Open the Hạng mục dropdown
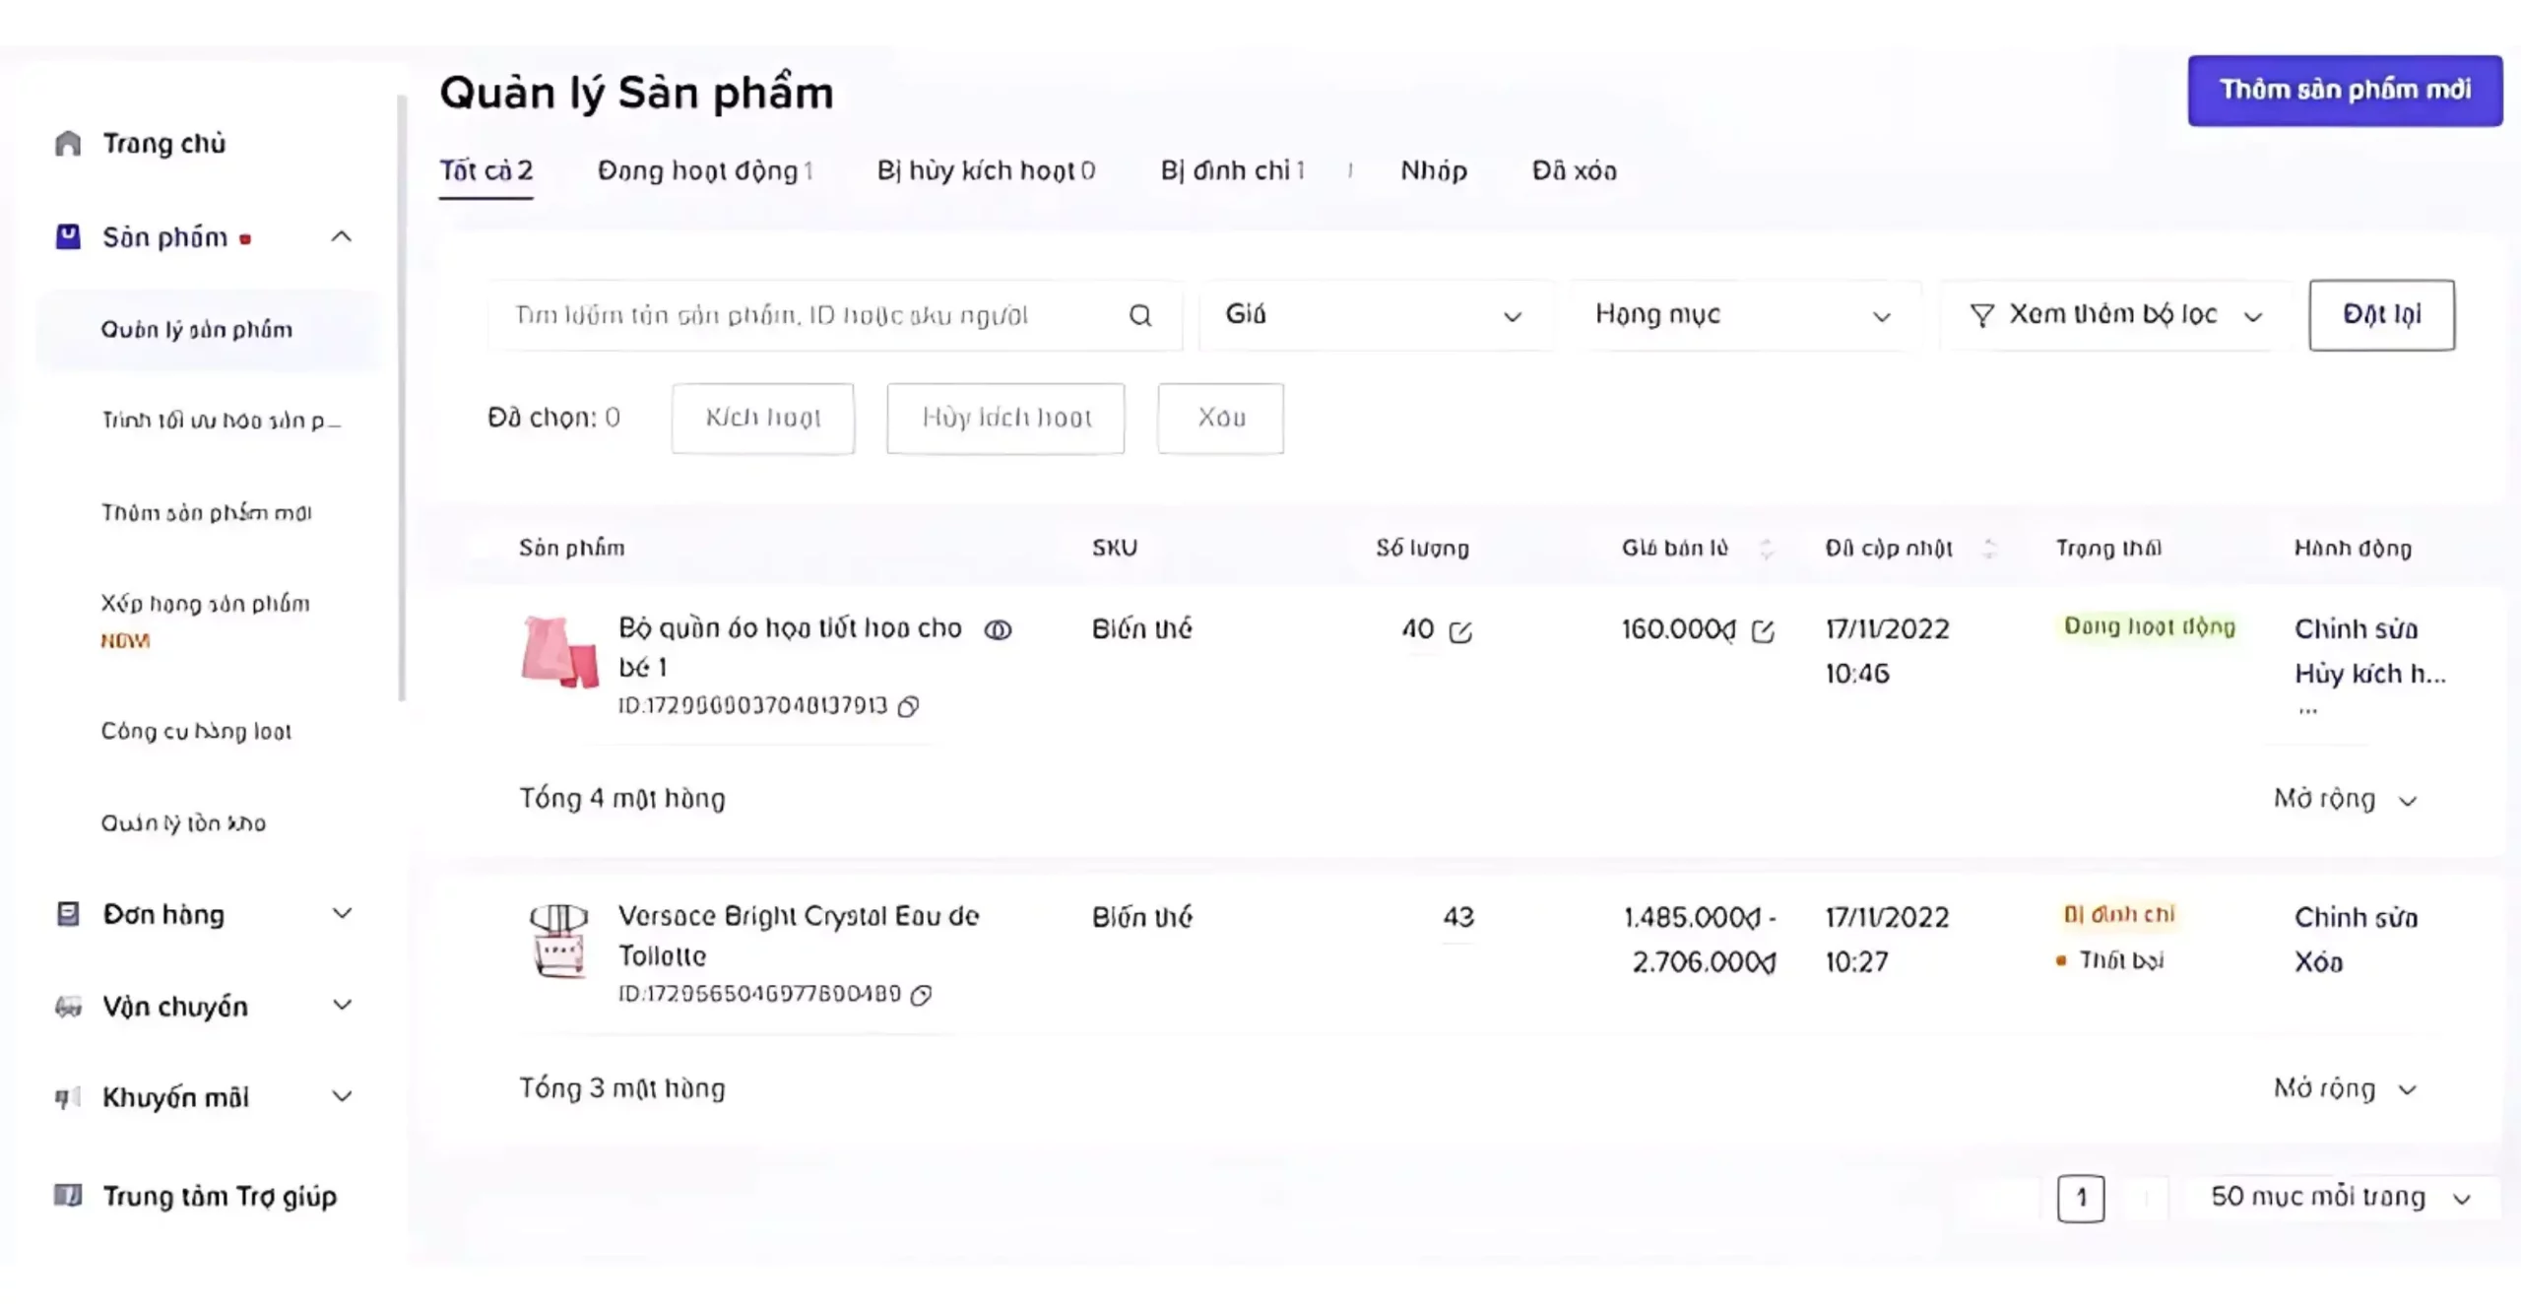Image resolution: width=2521 pixels, height=1311 pixels. pos(1743,315)
